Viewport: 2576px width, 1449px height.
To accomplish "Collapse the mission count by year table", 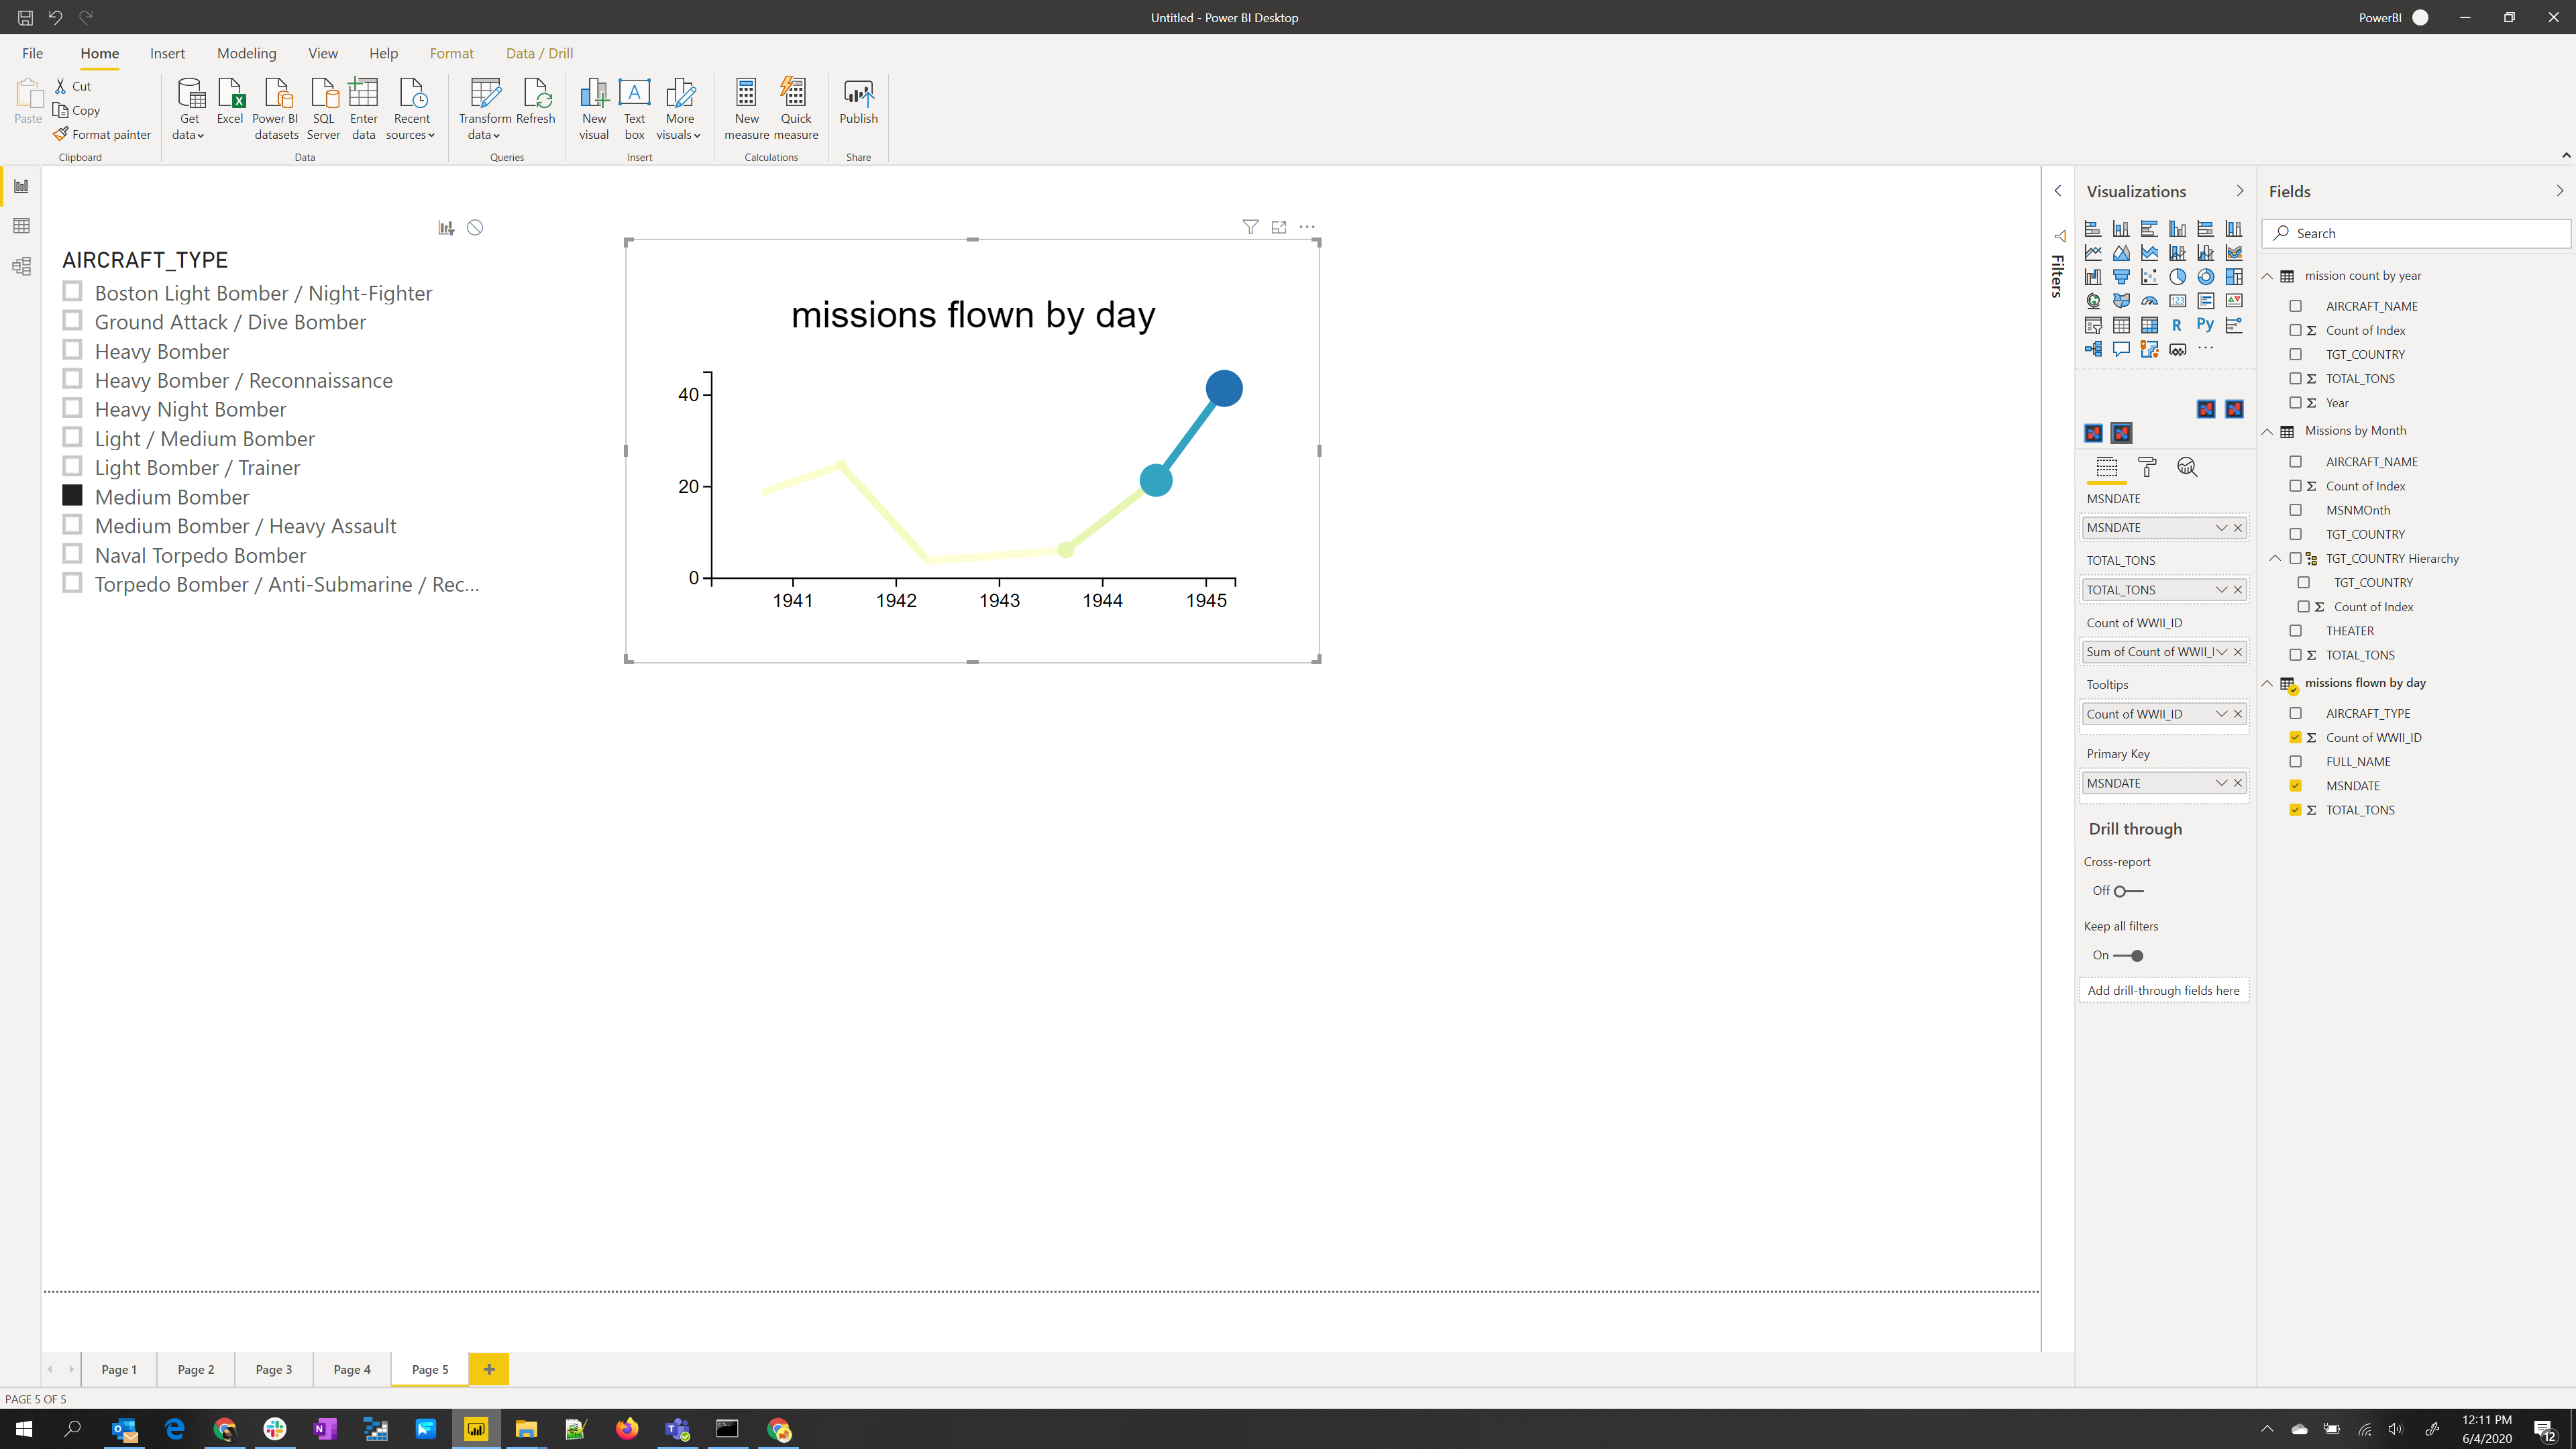I will tap(2268, 276).
